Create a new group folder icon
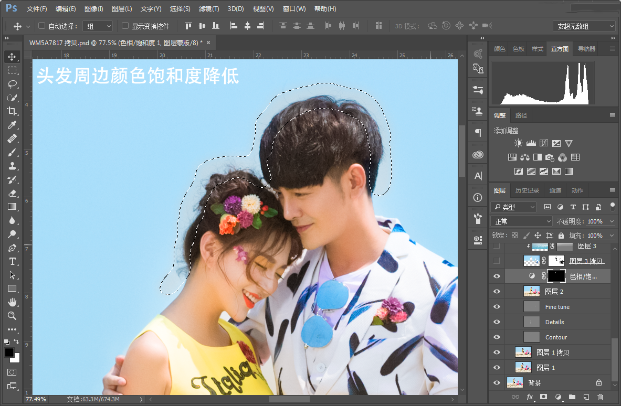621x406 pixels. tap(572, 397)
